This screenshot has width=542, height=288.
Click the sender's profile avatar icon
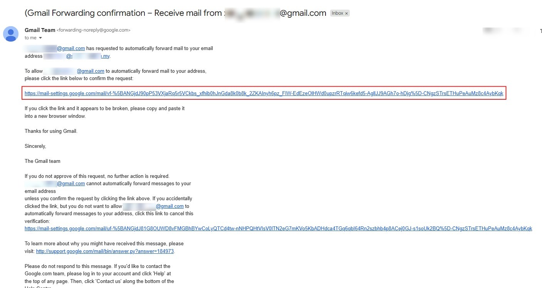(10, 34)
